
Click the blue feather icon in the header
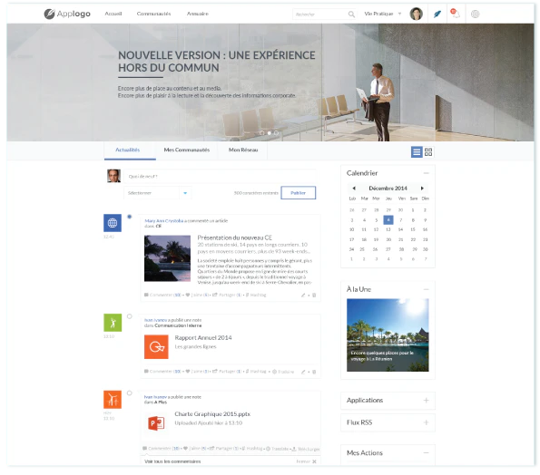tap(437, 14)
